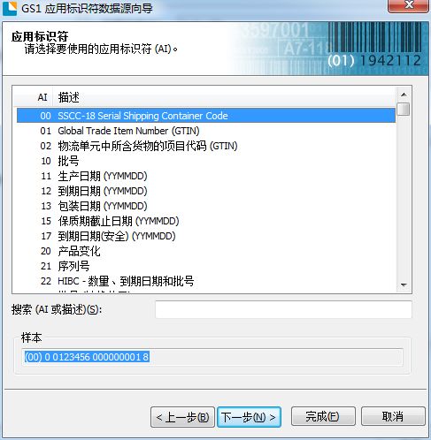Select AI 00 SSCC-18 Serial Shipping Container Code

click(206, 116)
